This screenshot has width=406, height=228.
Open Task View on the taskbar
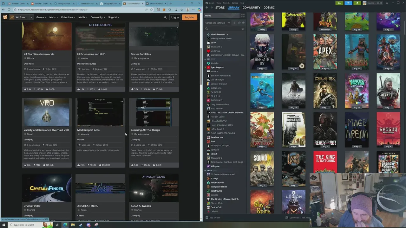[x=57, y=225]
